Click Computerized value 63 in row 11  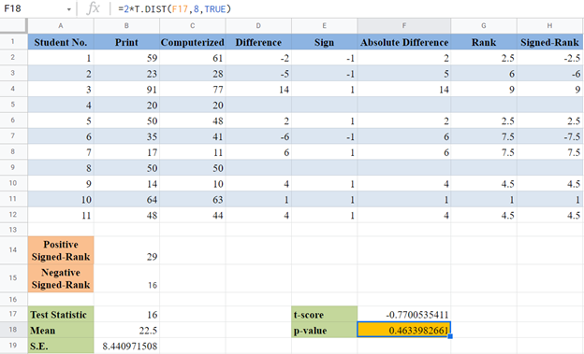193,199
